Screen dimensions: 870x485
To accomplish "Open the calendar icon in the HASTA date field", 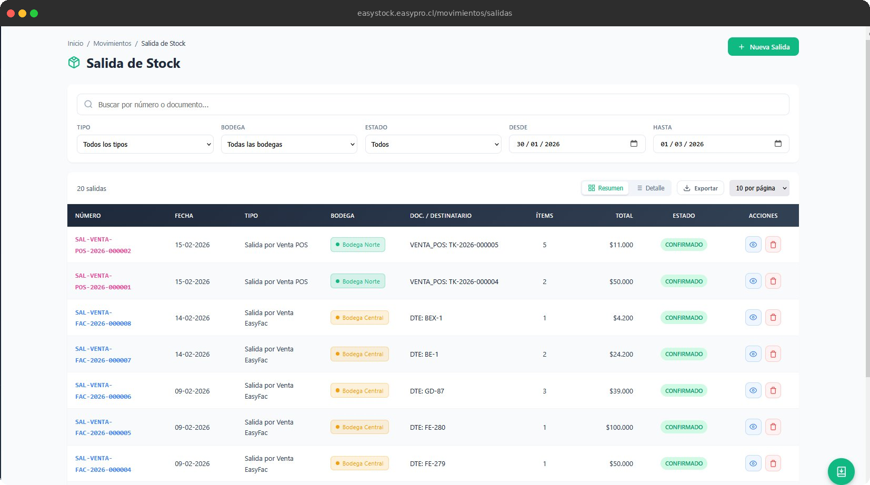I will 778,144.
